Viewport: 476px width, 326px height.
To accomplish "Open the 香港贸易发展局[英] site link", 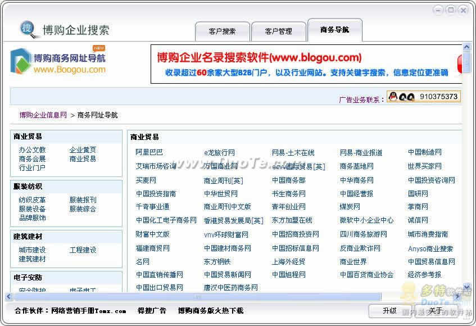I will [234, 221].
